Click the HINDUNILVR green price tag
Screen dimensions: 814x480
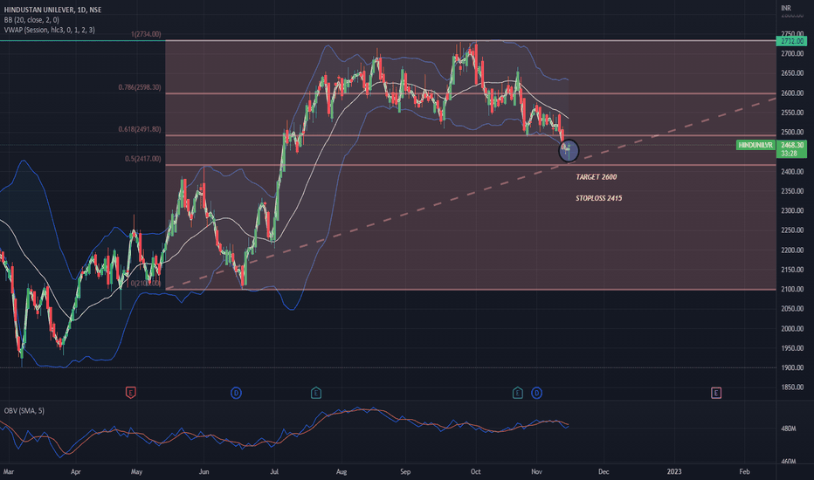755,145
